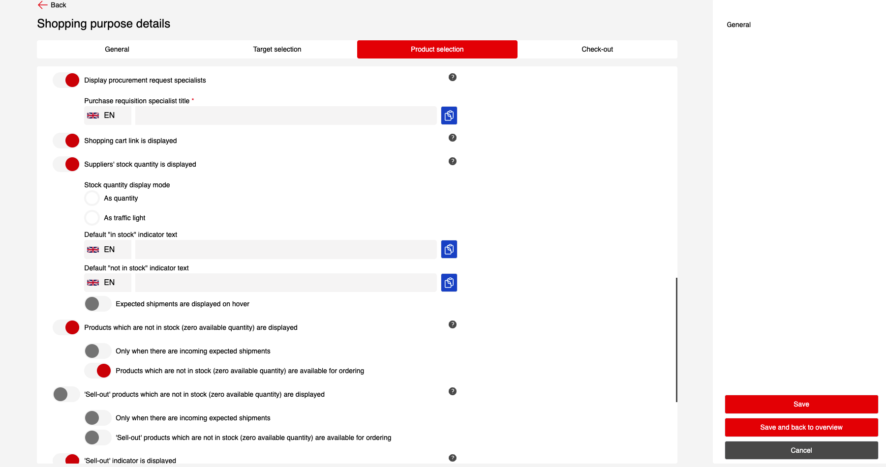Open EN language selector for "not in stock" text
Image resolution: width=886 pixels, height=467 pixels.
click(x=107, y=283)
